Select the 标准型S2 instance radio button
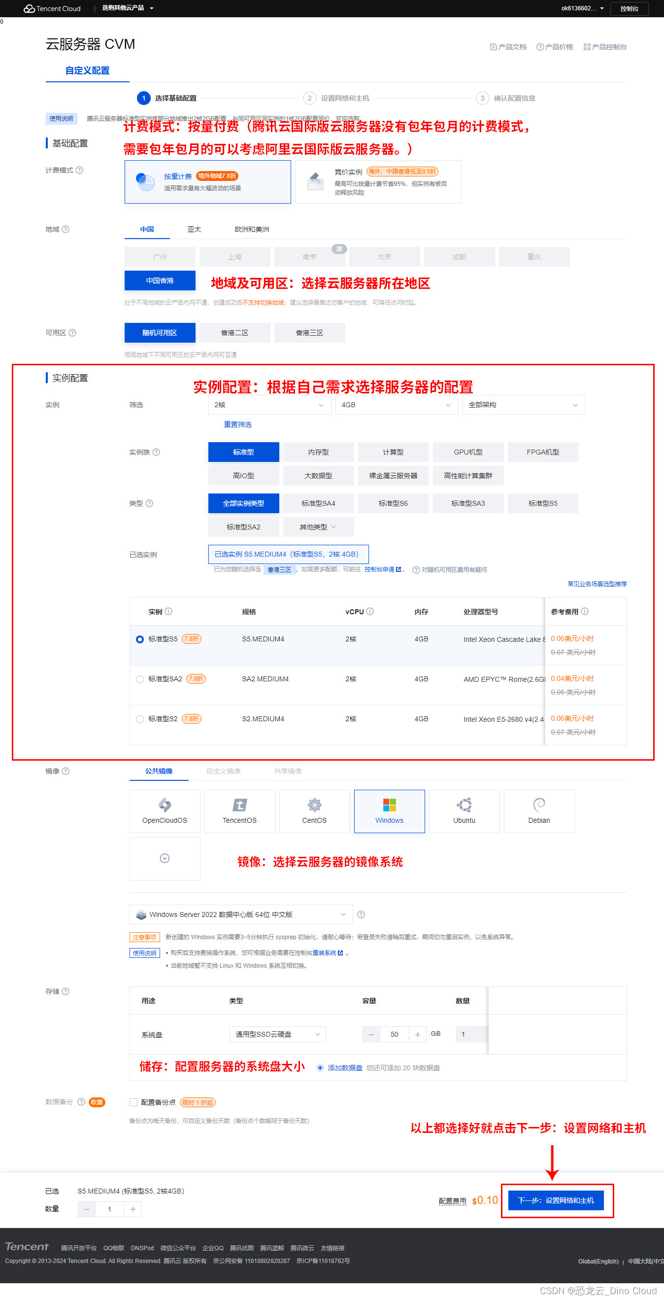664x1300 pixels. (x=140, y=719)
